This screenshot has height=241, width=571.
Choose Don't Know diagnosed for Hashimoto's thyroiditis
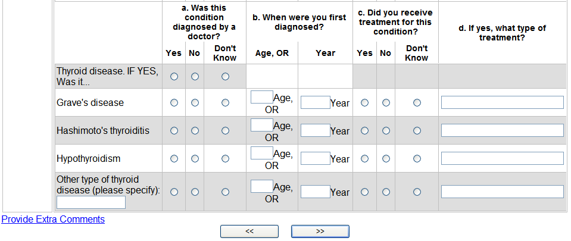[x=225, y=131]
